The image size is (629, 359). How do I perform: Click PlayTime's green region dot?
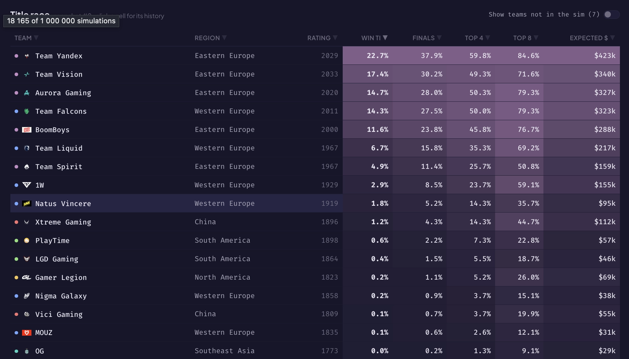[x=16, y=241]
